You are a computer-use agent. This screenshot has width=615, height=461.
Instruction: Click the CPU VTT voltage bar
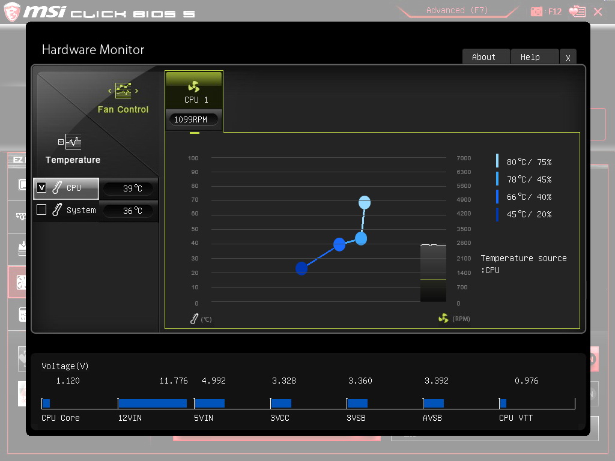[x=503, y=403]
